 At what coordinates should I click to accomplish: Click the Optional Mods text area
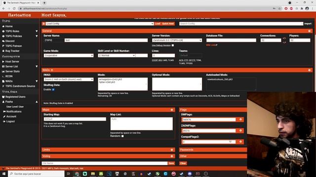point(177,84)
